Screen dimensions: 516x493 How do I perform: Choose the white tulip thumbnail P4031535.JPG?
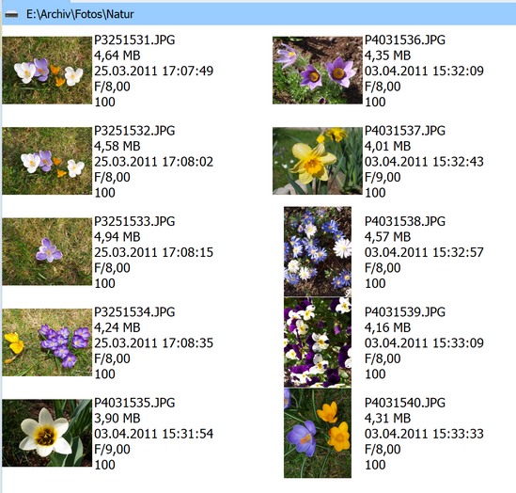[x=47, y=433]
